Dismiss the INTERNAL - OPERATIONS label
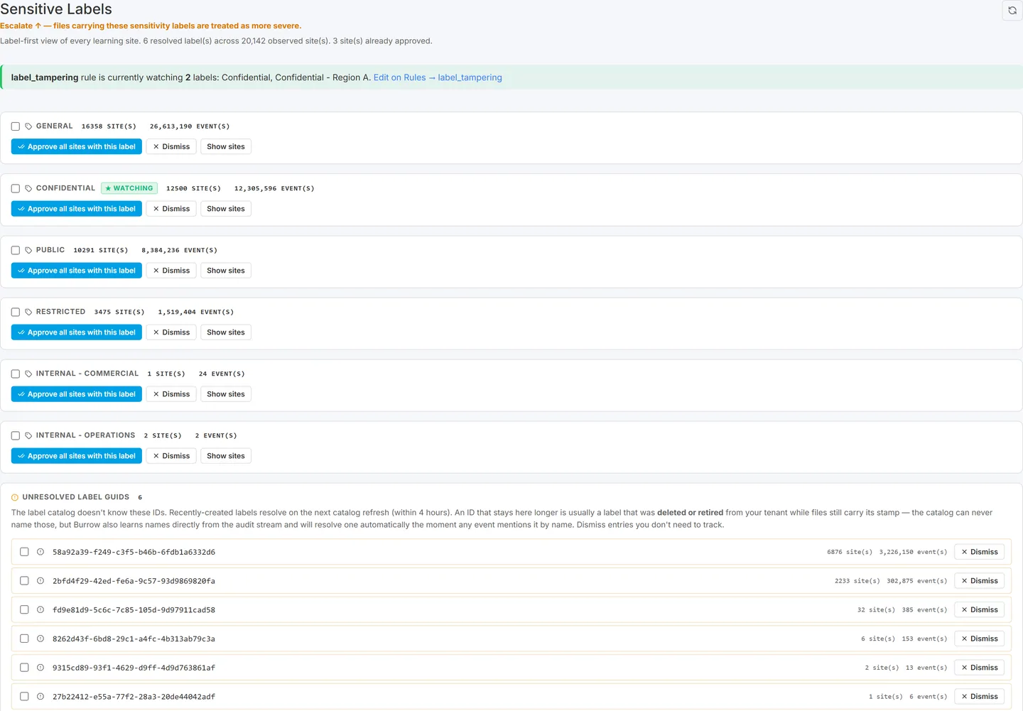The height and width of the screenshot is (711, 1023). [171, 456]
